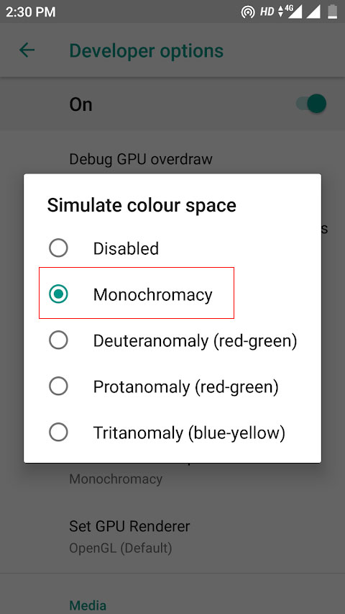Screen dimensions: 345x614
Task: Tap the Media section header
Action: coord(88,605)
